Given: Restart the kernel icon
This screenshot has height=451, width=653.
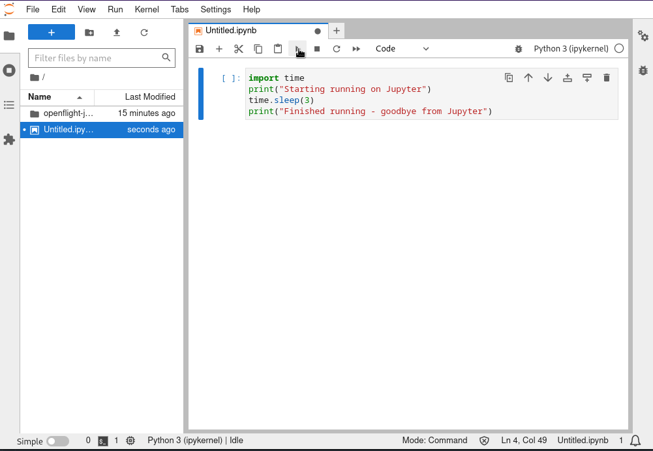Looking at the screenshot, I should pyautogui.click(x=337, y=49).
